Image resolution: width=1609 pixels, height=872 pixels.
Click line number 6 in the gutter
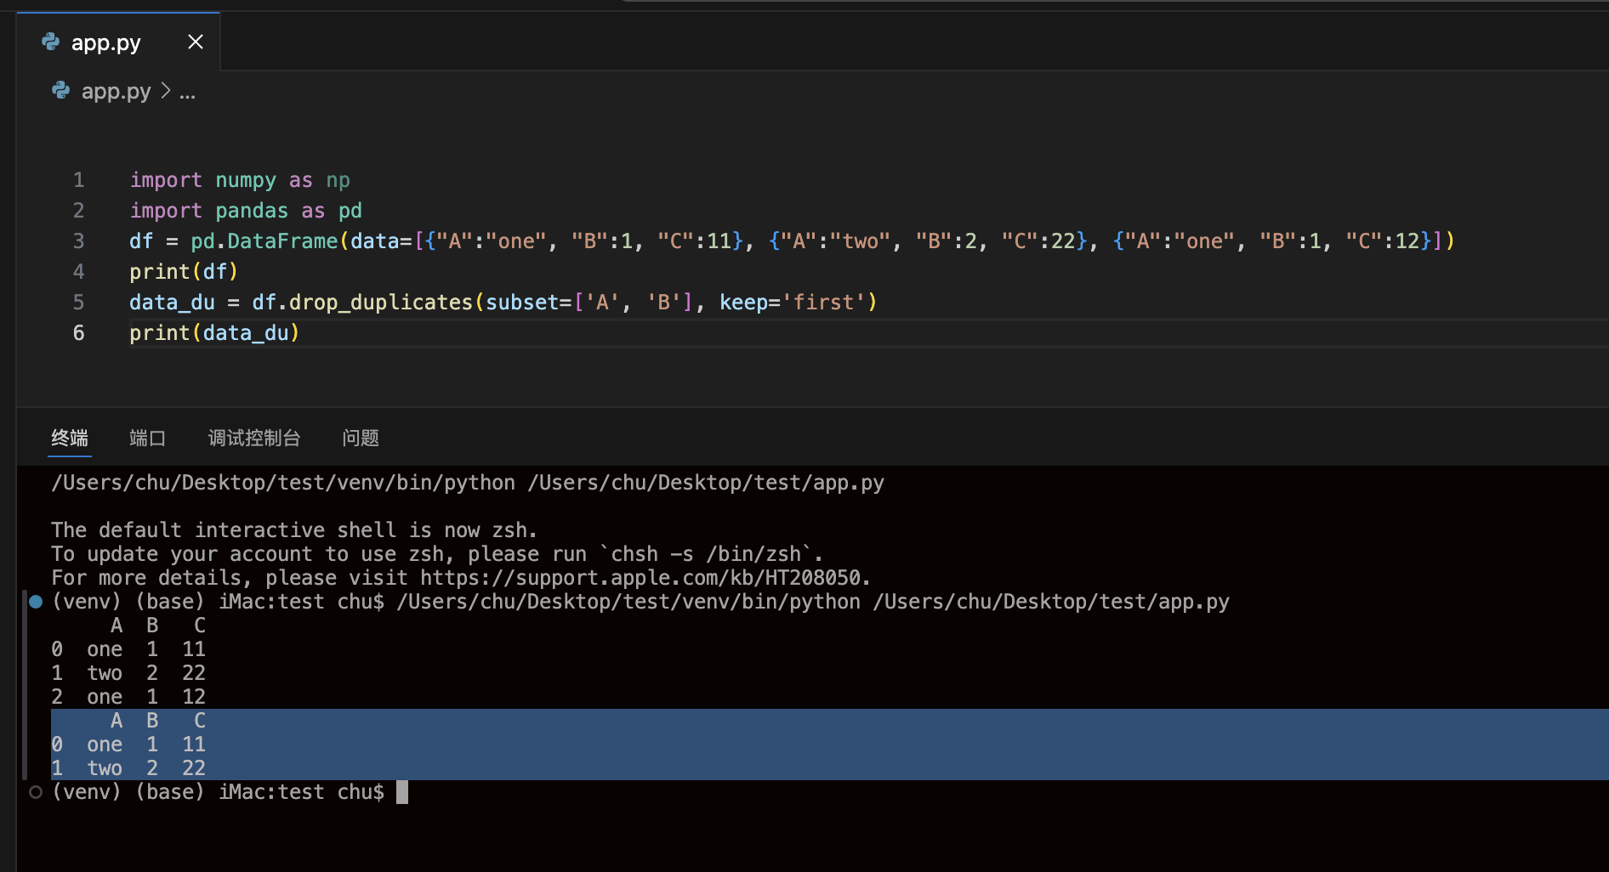tap(78, 333)
